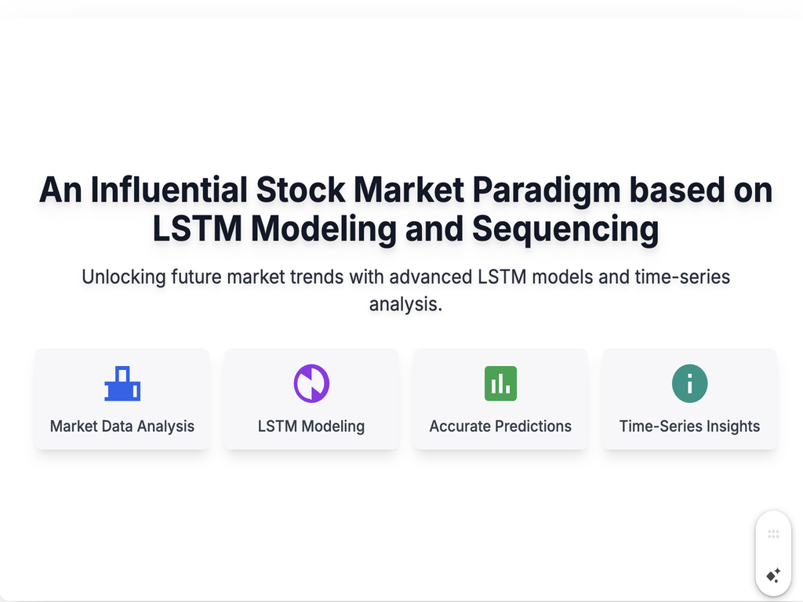Click the heading's first line about Stock Market Paradigm
This screenshot has width=803, height=602.
405,190
